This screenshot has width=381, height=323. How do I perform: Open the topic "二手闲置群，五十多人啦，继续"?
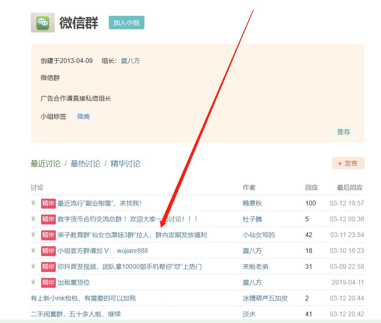[75, 314]
